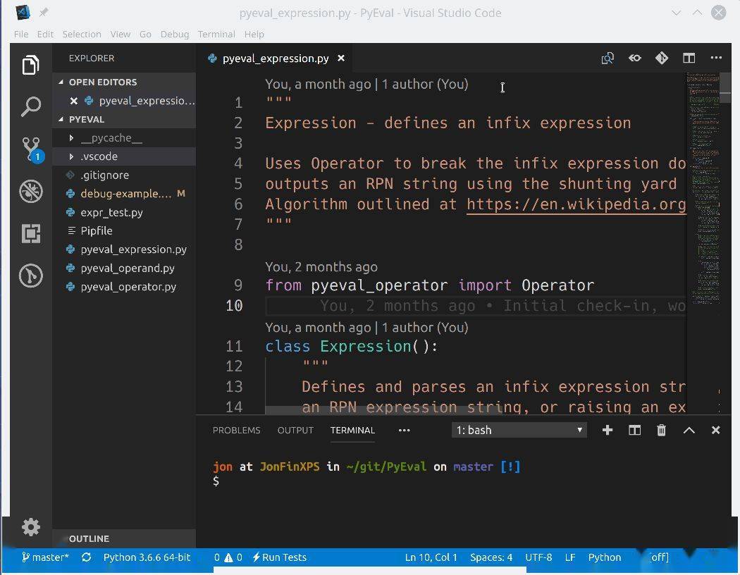Open Source Control view with 1 change
Screen dimensions: 740x575
(31, 149)
